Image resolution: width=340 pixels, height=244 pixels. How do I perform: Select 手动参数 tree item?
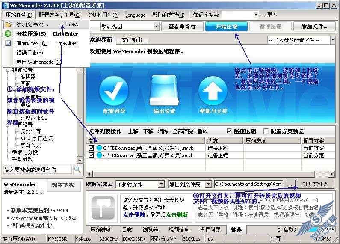[22, 159]
